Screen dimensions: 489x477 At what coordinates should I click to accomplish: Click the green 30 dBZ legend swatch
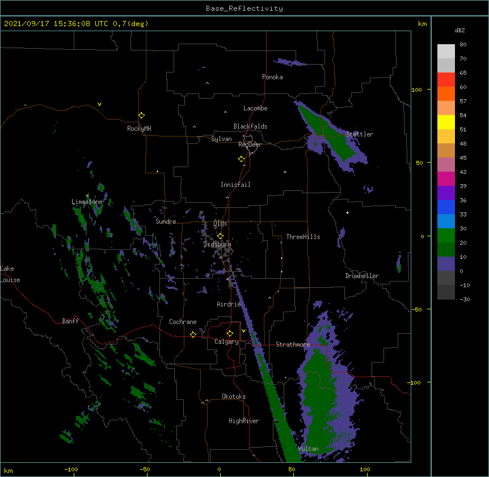tap(446, 236)
